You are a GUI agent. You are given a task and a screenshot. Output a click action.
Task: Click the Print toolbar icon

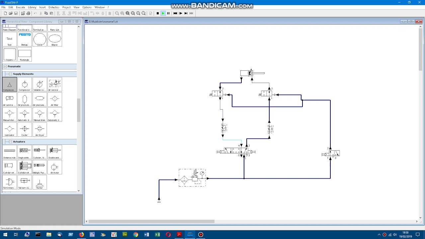[x=28, y=13]
